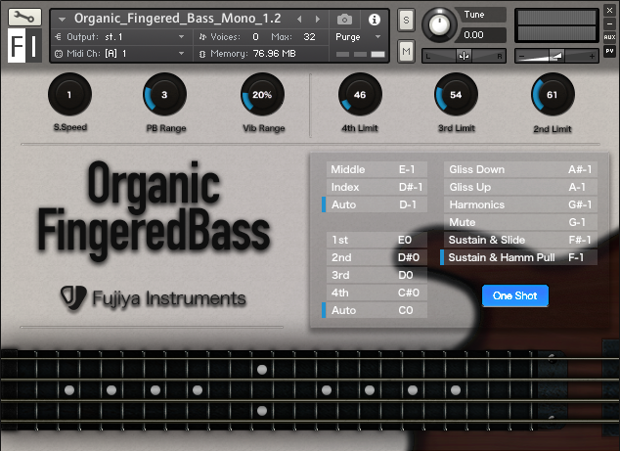Choose Gliss Up articulation
620x451 pixels.
tap(520, 187)
